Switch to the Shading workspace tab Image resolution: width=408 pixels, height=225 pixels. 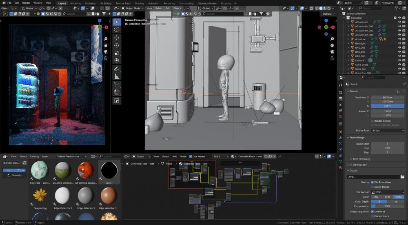coord(139,3)
